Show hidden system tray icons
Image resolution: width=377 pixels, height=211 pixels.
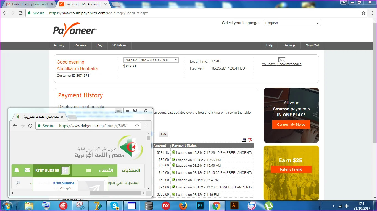point(334,206)
